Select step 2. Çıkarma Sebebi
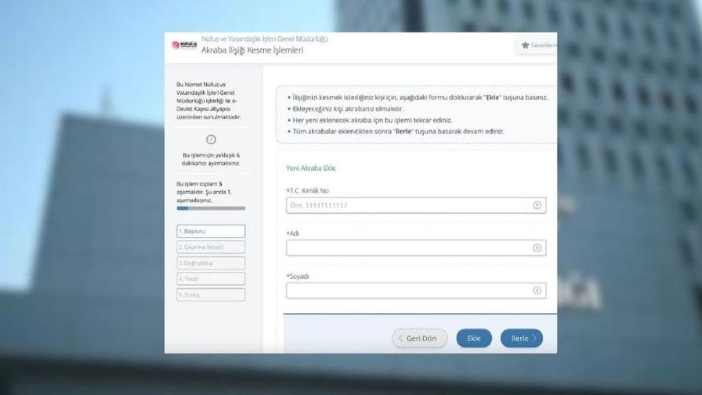Screen dimensions: 702x395 (210, 247)
